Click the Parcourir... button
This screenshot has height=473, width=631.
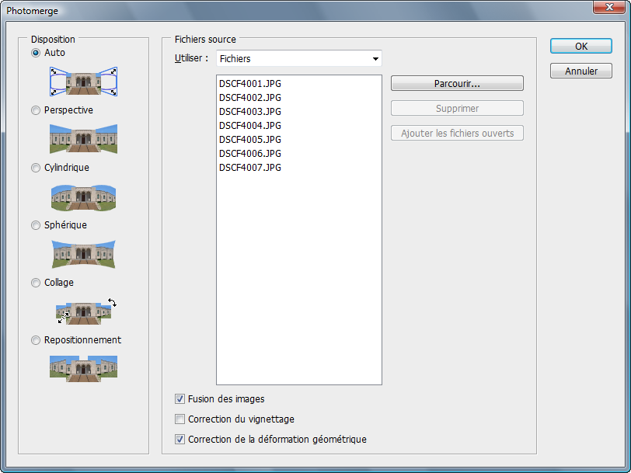click(457, 84)
